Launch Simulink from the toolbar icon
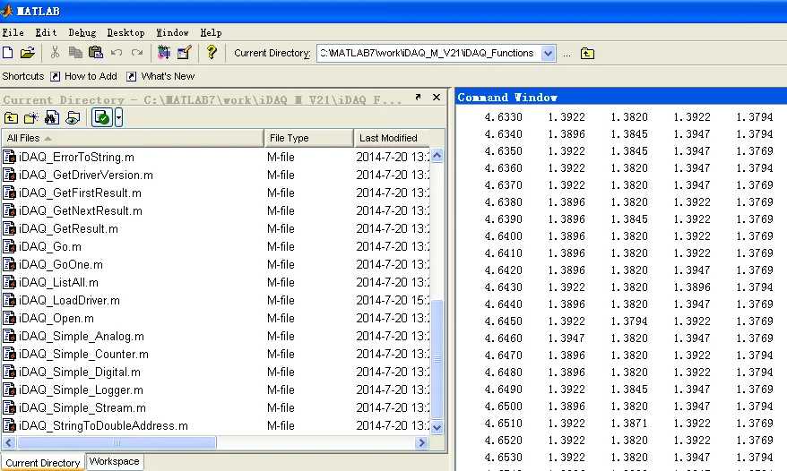This screenshot has height=471, width=787. [164, 53]
